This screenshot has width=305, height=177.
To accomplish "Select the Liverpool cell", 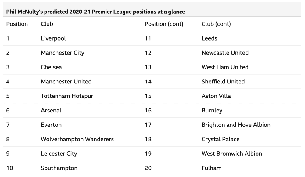I will [53, 38].
